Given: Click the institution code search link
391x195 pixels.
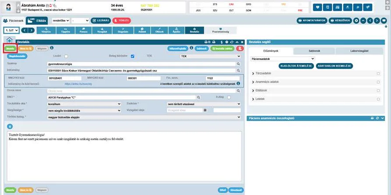Looking at the screenshot, I should coord(78,84).
